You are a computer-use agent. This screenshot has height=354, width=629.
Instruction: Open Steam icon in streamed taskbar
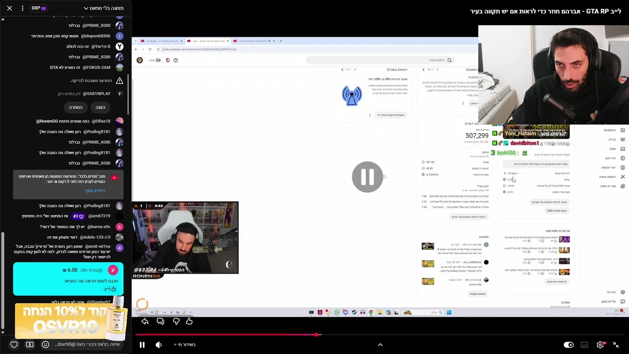[x=354, y=312]
